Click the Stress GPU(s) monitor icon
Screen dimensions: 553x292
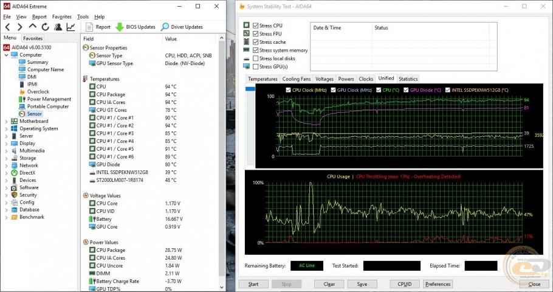point(246,66)
